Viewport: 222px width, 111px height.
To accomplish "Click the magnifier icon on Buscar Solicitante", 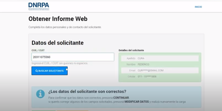I will point(37,71).
